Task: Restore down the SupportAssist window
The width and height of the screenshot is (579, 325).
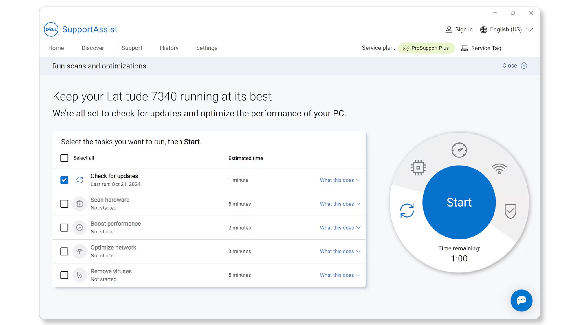Action: click(513, 13)
